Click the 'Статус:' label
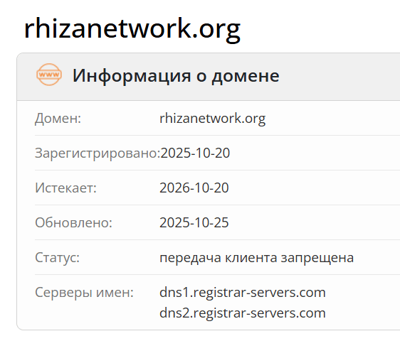The width and height of the screenshot is (400, 341). click(58, 257)
